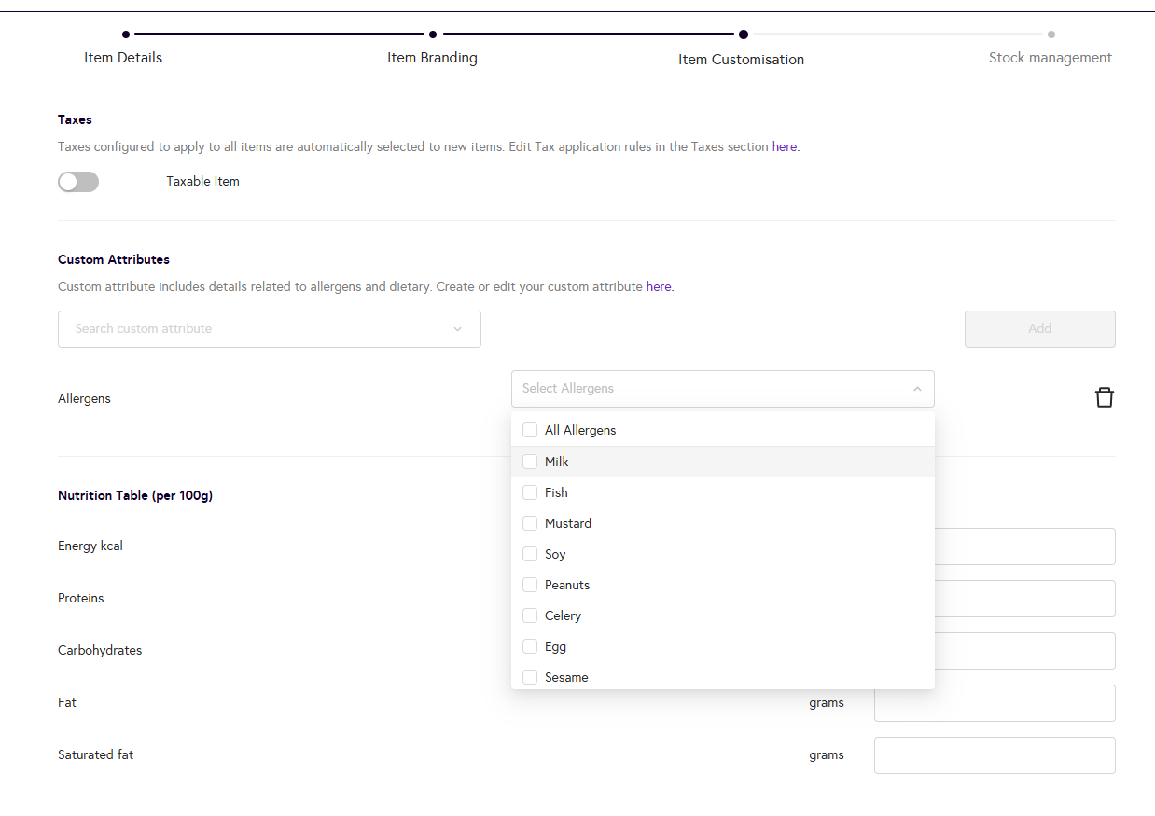1155x816 pixels.
Task: Tick the Milk allergen checkbox
Action: [530, 462]
